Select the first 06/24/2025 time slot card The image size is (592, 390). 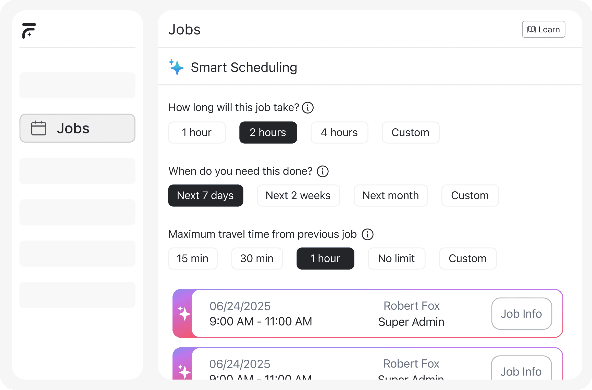332,314
